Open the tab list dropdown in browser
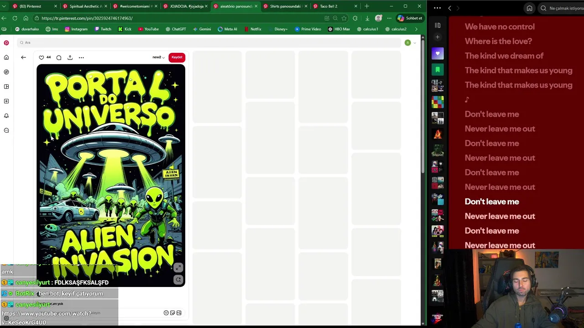Image resolution: width=584 pixels, height=328 pixels. point(4,6)
